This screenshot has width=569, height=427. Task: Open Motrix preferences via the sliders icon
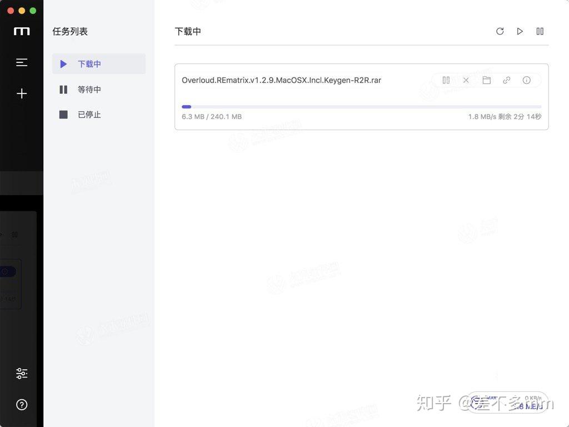click(22, 373)
